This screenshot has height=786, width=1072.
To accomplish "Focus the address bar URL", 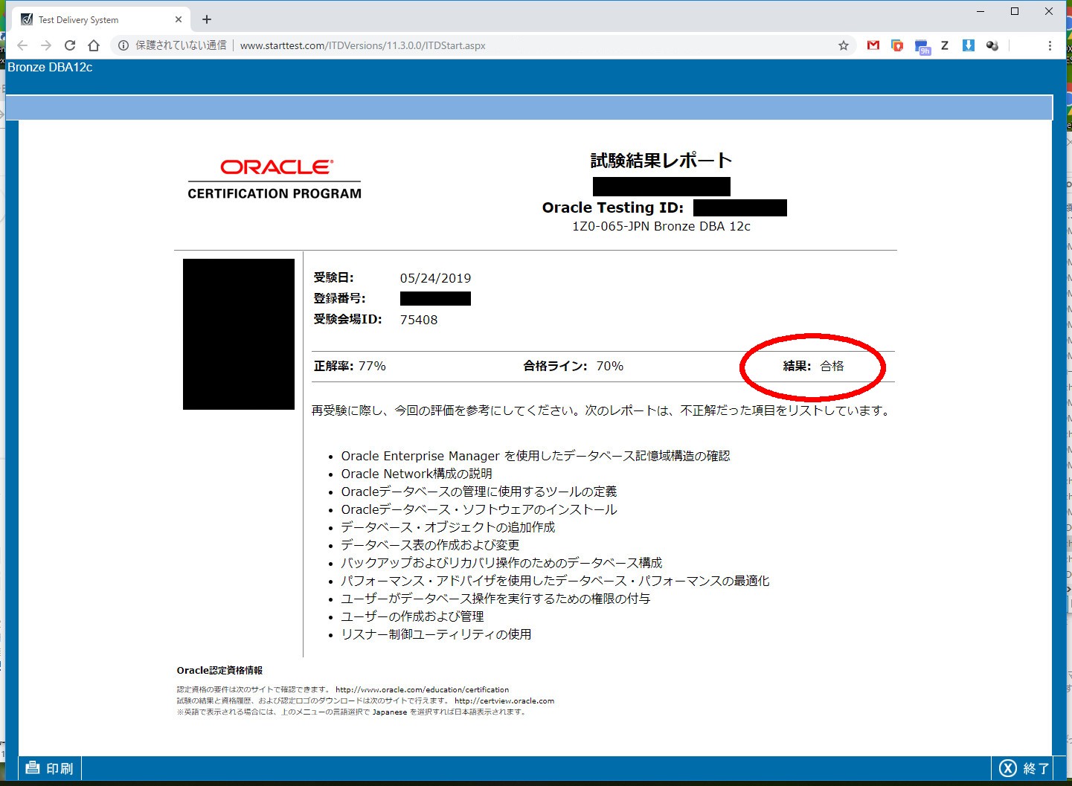I will (x=362, y=45).
